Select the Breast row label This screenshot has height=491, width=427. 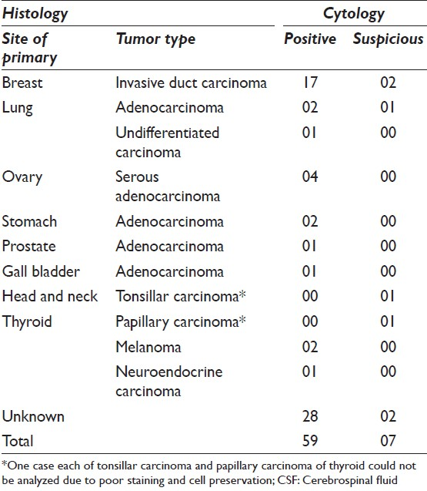coord(22,83)
